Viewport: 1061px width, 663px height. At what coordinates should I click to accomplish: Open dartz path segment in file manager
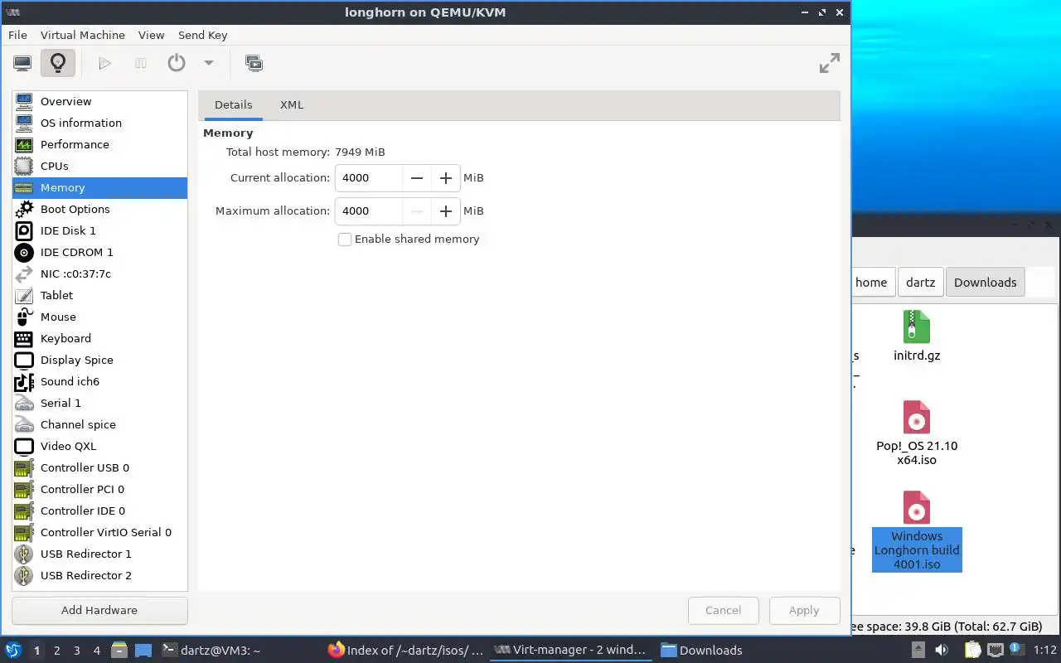tap(920, 282)
